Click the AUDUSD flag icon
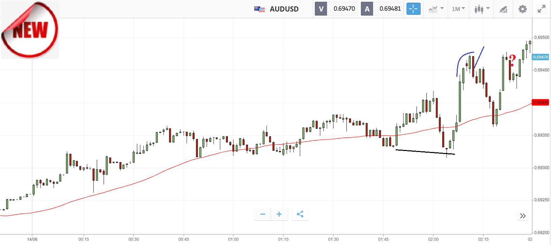This screenshot has height=245, width=551. tap(260, 9)
